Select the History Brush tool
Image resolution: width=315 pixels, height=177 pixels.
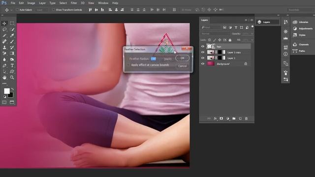pos(12,47)
